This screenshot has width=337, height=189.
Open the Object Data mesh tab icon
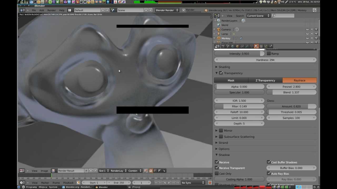pos(251,46)
